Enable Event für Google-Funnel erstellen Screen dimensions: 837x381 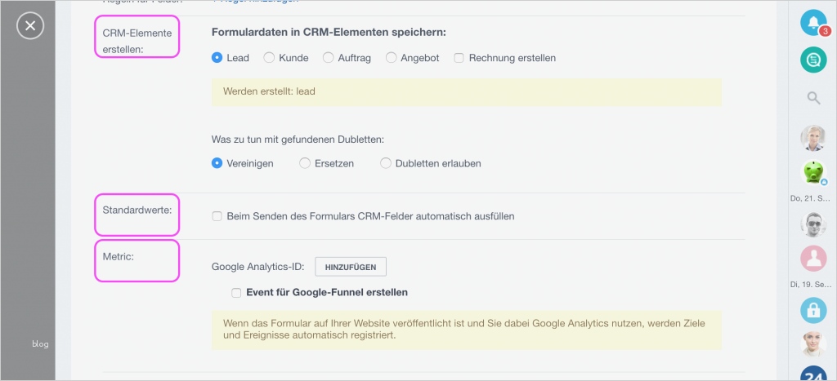point(236,292)
